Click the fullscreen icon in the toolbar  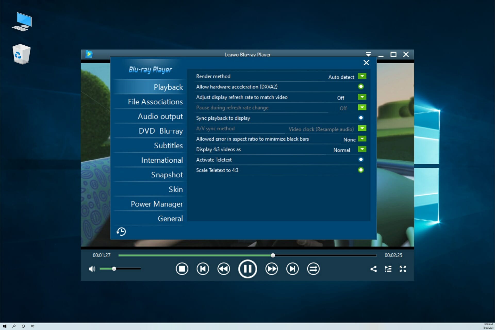402,268
